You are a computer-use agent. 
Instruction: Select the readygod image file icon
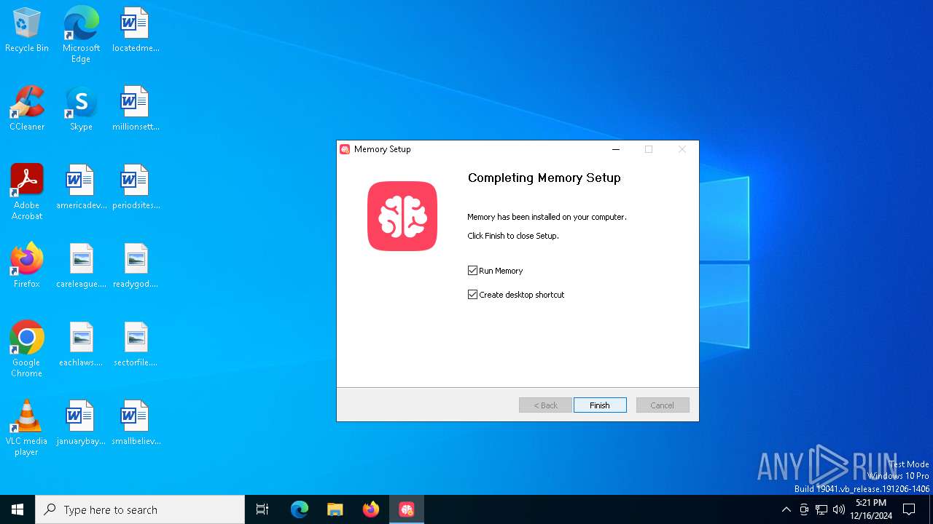point(135,266)
